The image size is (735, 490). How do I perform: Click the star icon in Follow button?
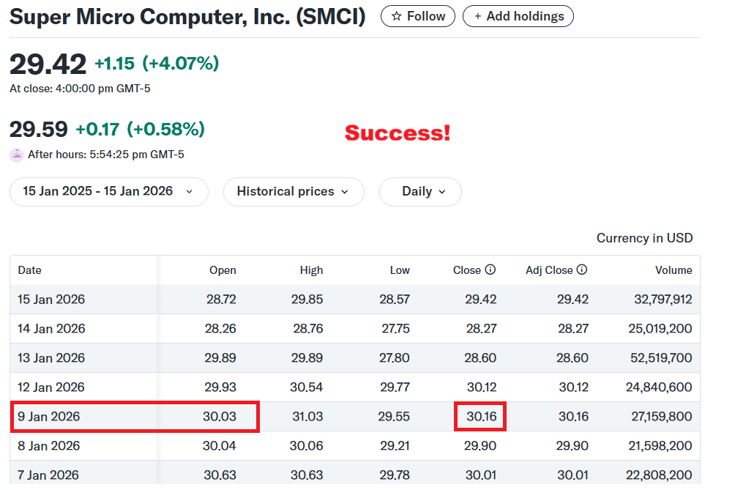pos(396,16)
